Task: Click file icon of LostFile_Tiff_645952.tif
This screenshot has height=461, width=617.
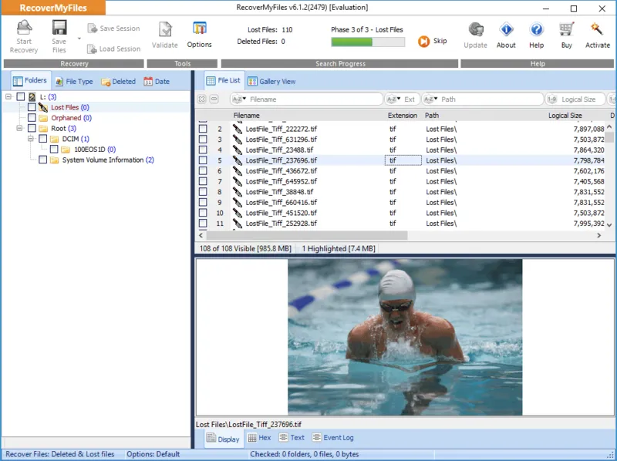Action: [x=238, y=181]
